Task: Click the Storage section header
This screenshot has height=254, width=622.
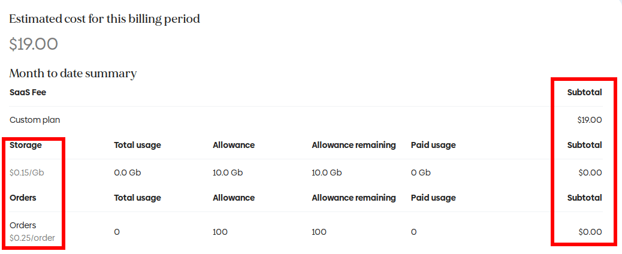Action: [26, 145]
